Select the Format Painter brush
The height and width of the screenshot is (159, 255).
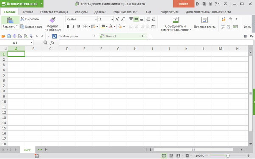pyautogui.click(x=52, y=20)
